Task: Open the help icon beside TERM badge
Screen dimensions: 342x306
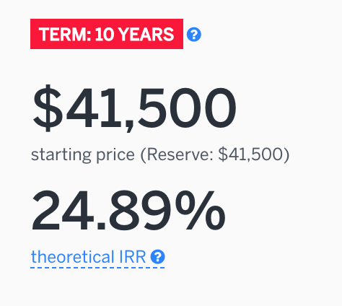Action: click(194, 35)
